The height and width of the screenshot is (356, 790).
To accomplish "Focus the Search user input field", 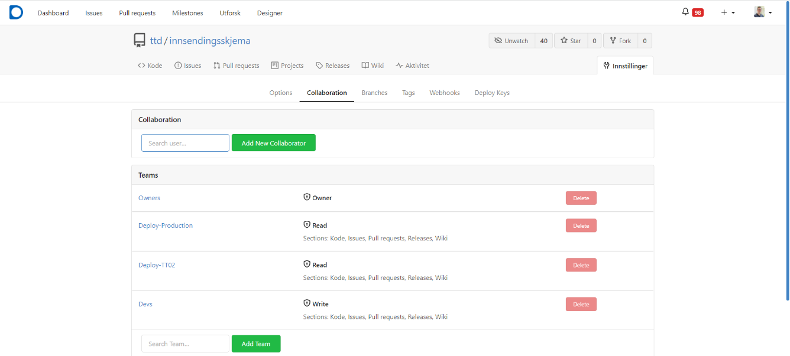I will click(185, 143).
